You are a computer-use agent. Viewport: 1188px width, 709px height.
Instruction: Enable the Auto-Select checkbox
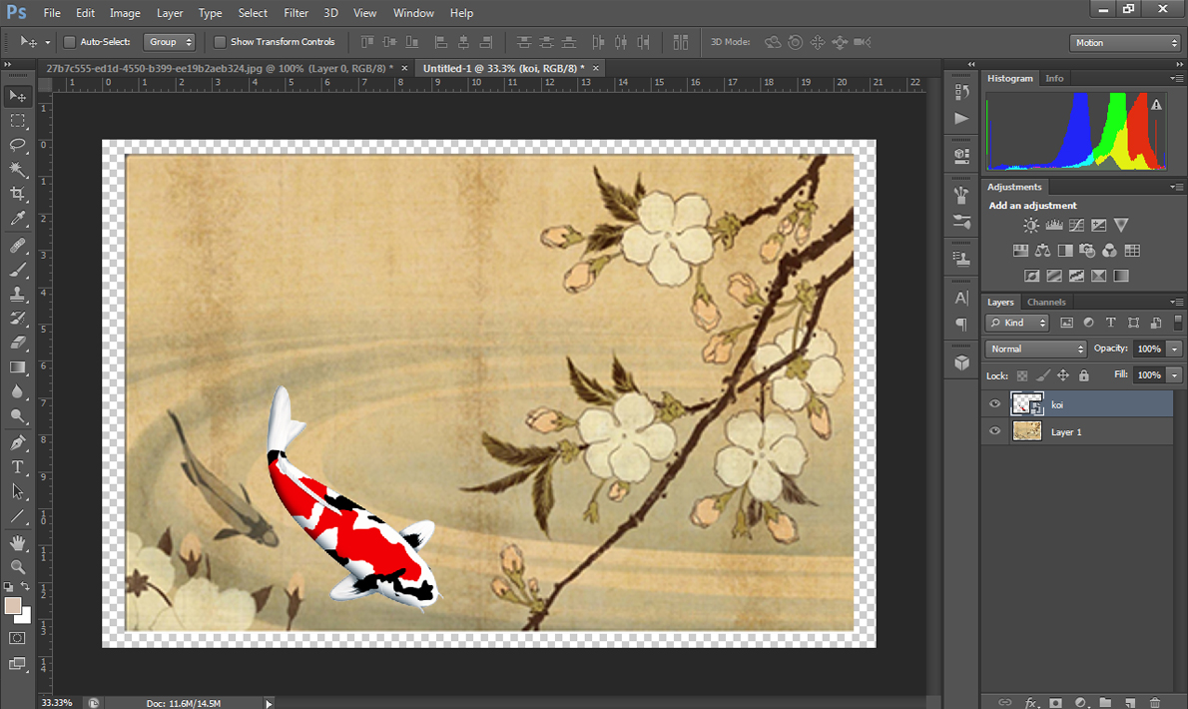(69, 42)
